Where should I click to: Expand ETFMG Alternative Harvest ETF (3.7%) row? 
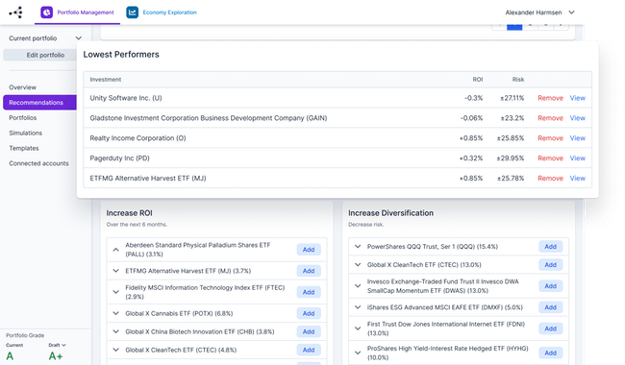pyautogui.click(x=115, y=271)
